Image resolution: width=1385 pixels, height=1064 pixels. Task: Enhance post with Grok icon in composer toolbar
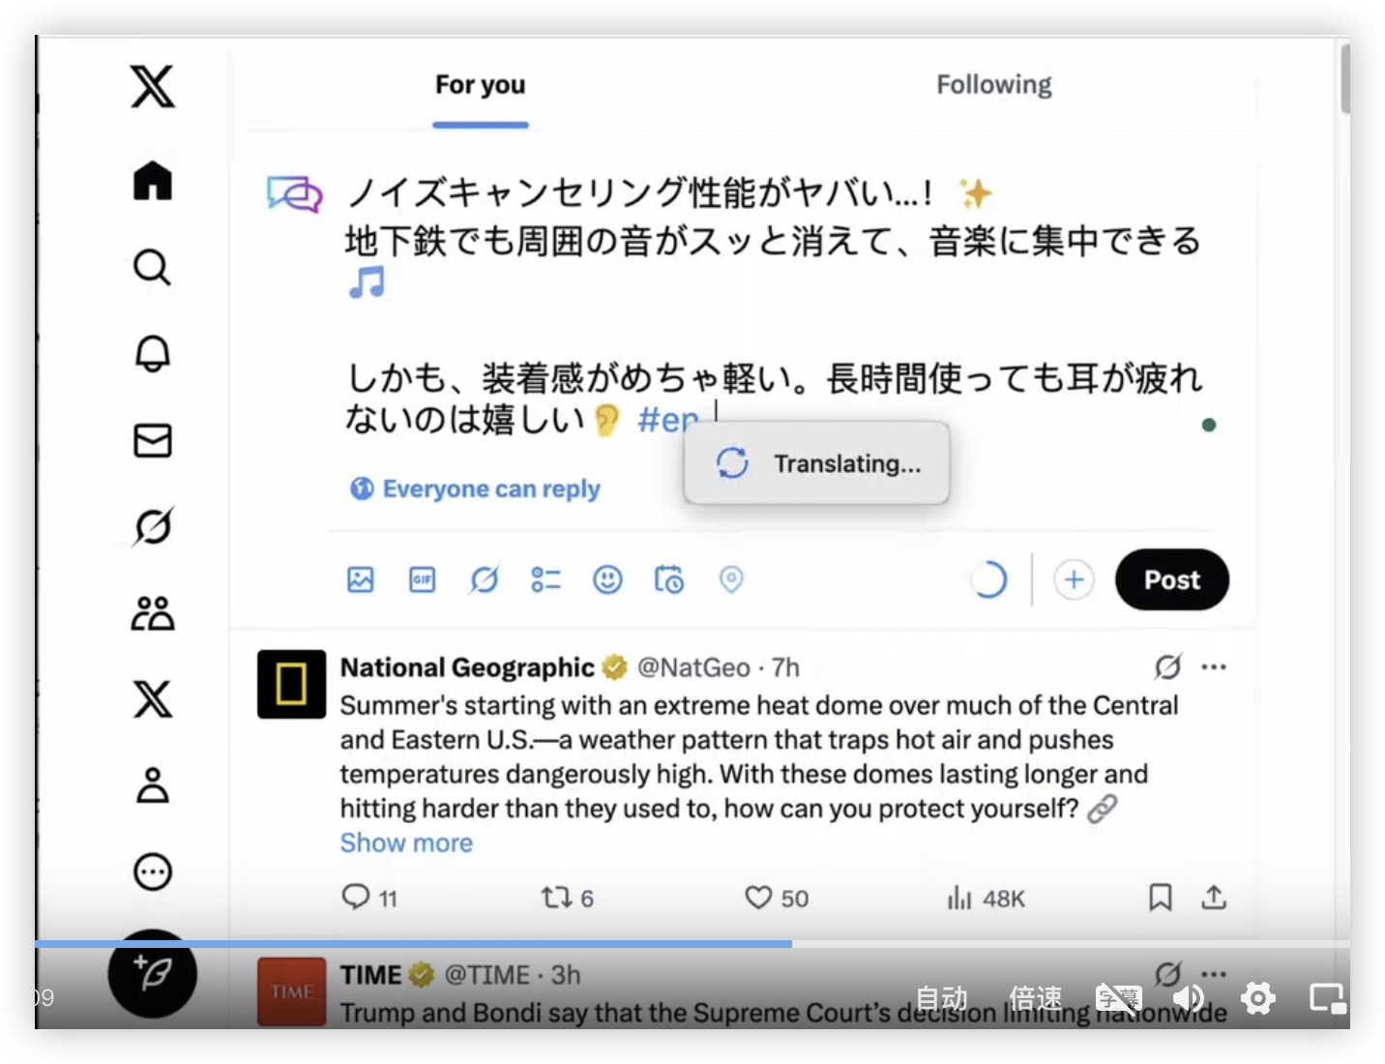(484, 579)
